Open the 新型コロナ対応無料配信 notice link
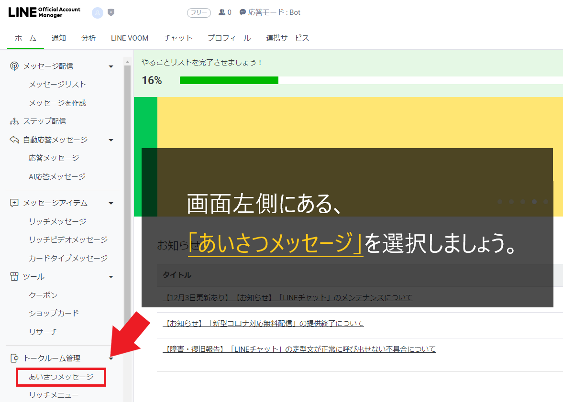This screenshot has height=402, width=563. [263, 324]
